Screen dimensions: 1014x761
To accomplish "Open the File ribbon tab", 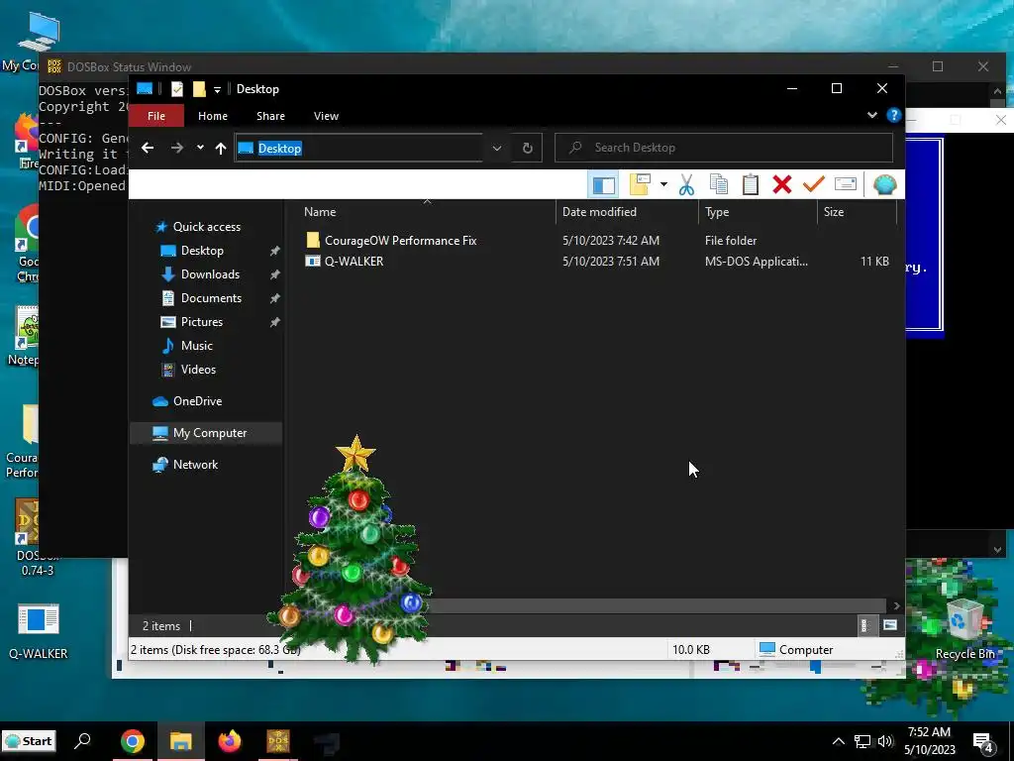I will (155, 116).
